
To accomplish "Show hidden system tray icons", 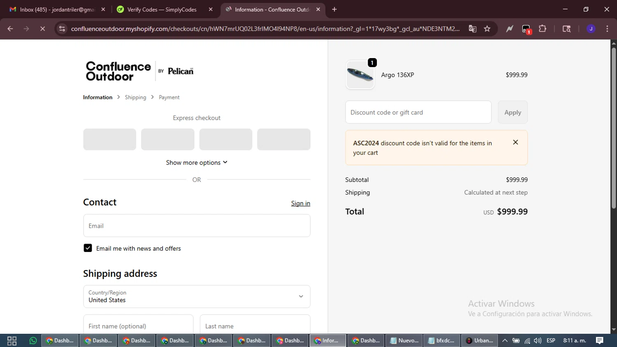I will pos(505,341).
